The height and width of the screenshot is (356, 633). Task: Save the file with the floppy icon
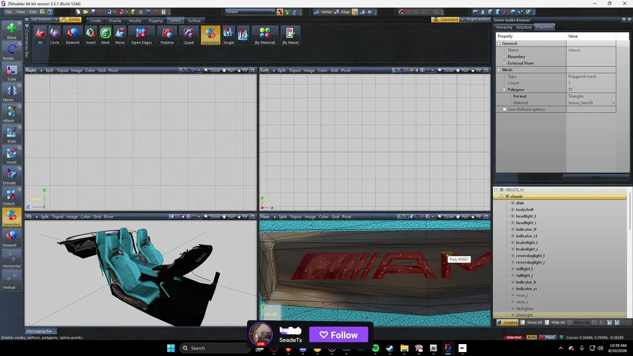(93, 12)
